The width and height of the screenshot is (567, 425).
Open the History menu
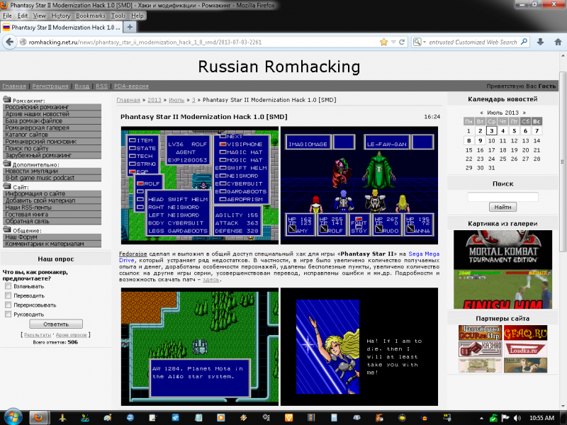click(x=61, y=16)
